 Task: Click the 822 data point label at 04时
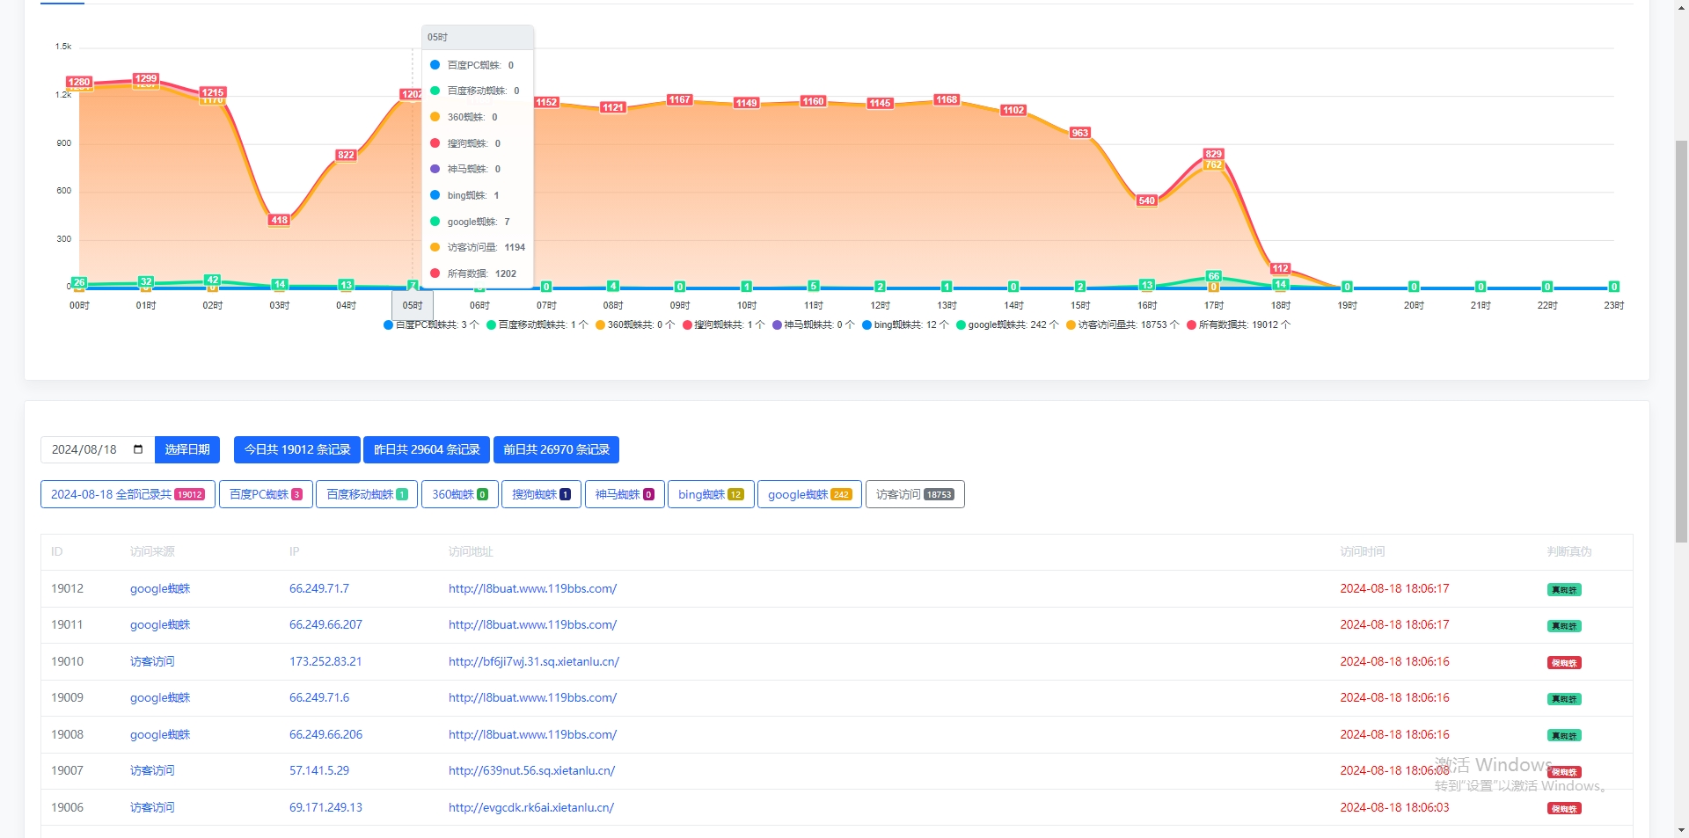[346, 155]
